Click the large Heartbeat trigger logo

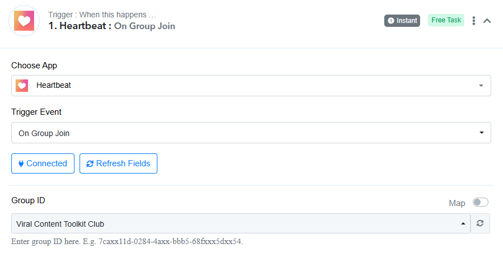[24, 21]
